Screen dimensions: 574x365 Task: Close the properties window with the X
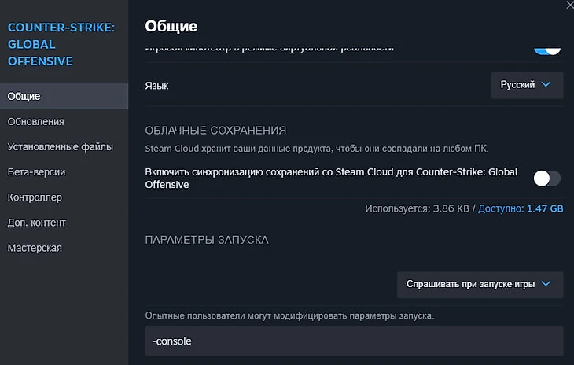point(570,6)
